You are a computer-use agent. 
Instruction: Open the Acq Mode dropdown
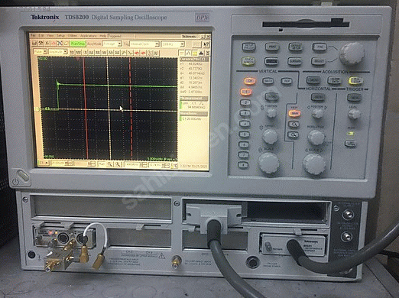[x=112, y=44]
